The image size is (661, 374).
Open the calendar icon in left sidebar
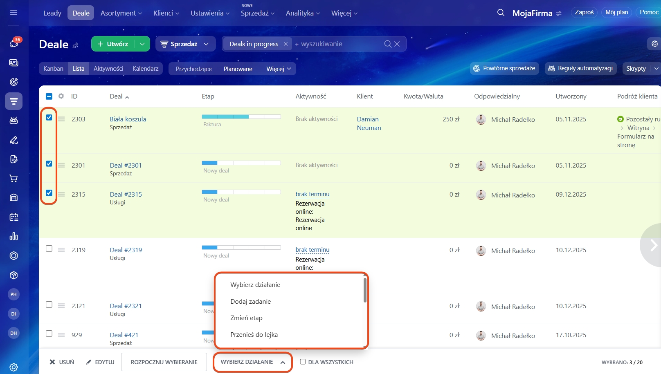tap(13, 217)
